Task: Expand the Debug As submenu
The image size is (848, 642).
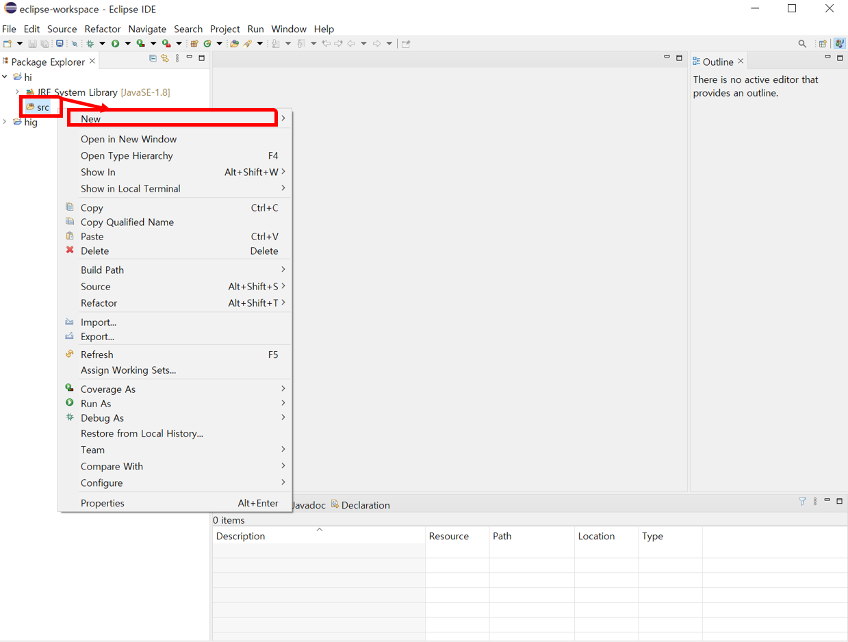Action: click(x=174, y=418)
